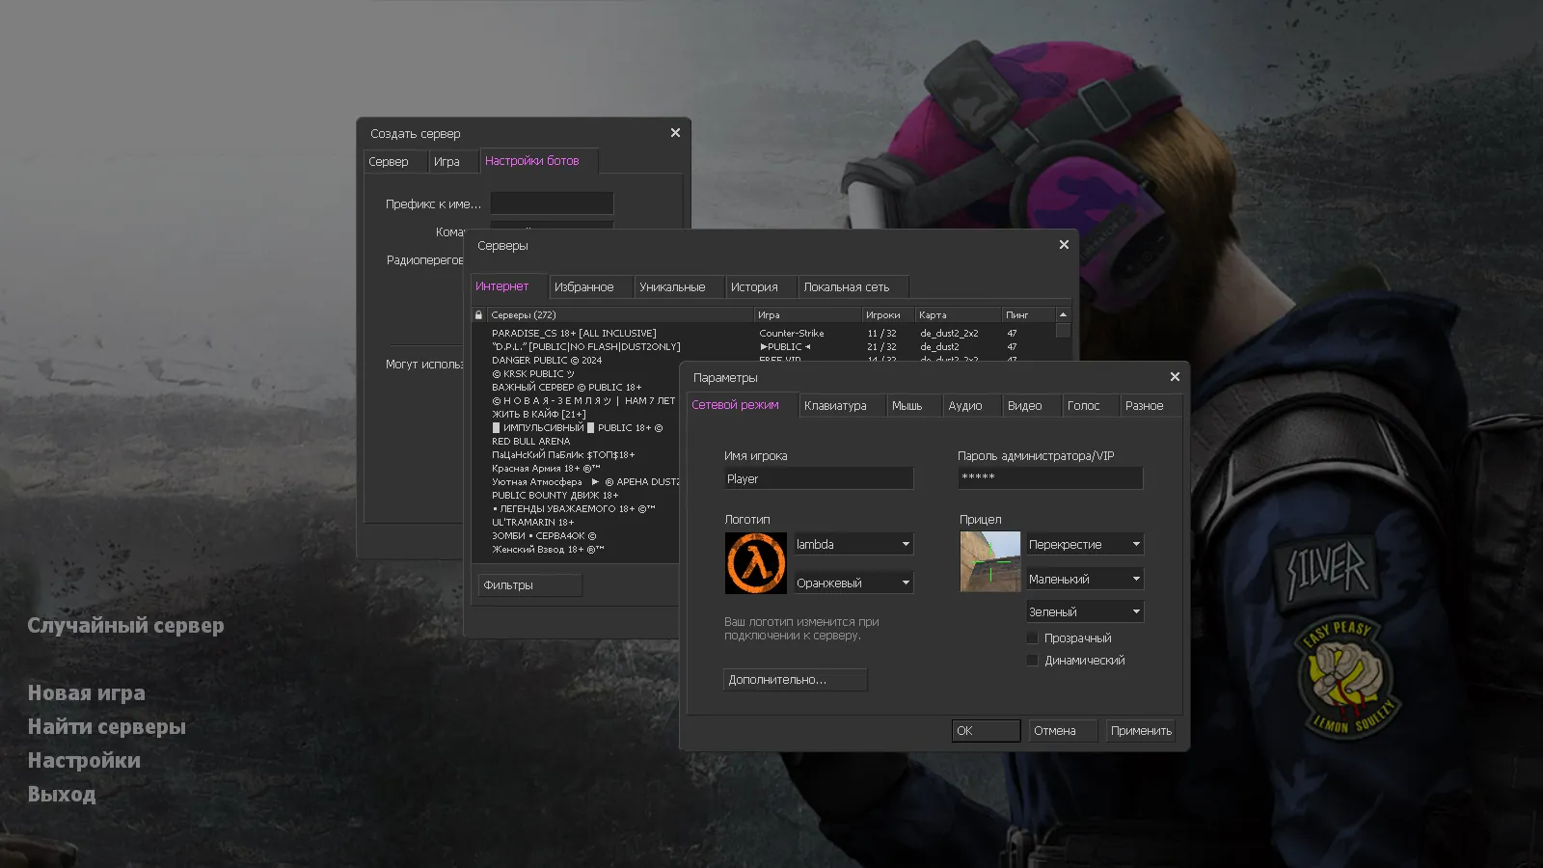Click 'Найти серверы' in the main menu
The height and width of the screenshot is (868, 1543).
click(x=108, y=726)
